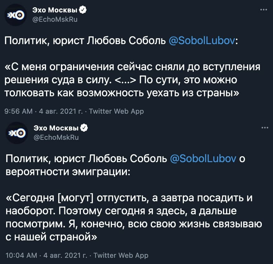273x264 pixels.
Task: Click the Эхо Москвы avatar in the first tweet
Action: (16, 15)
